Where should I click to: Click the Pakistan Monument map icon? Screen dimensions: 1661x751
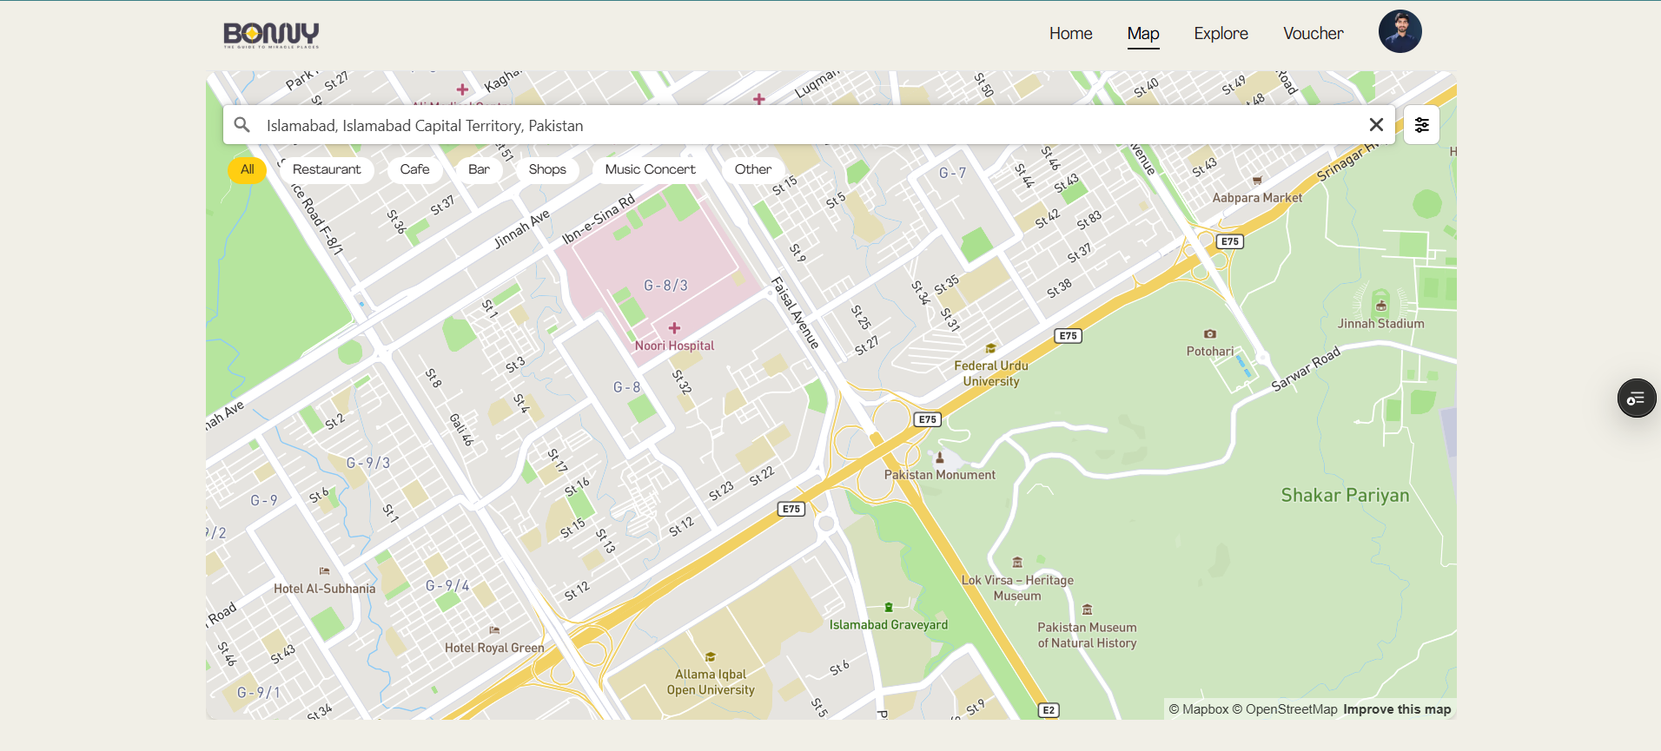point(940,458)
